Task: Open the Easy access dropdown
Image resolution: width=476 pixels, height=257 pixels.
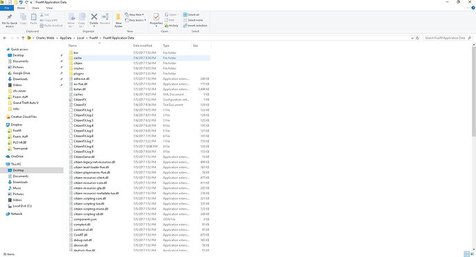Action: point(135,20)
